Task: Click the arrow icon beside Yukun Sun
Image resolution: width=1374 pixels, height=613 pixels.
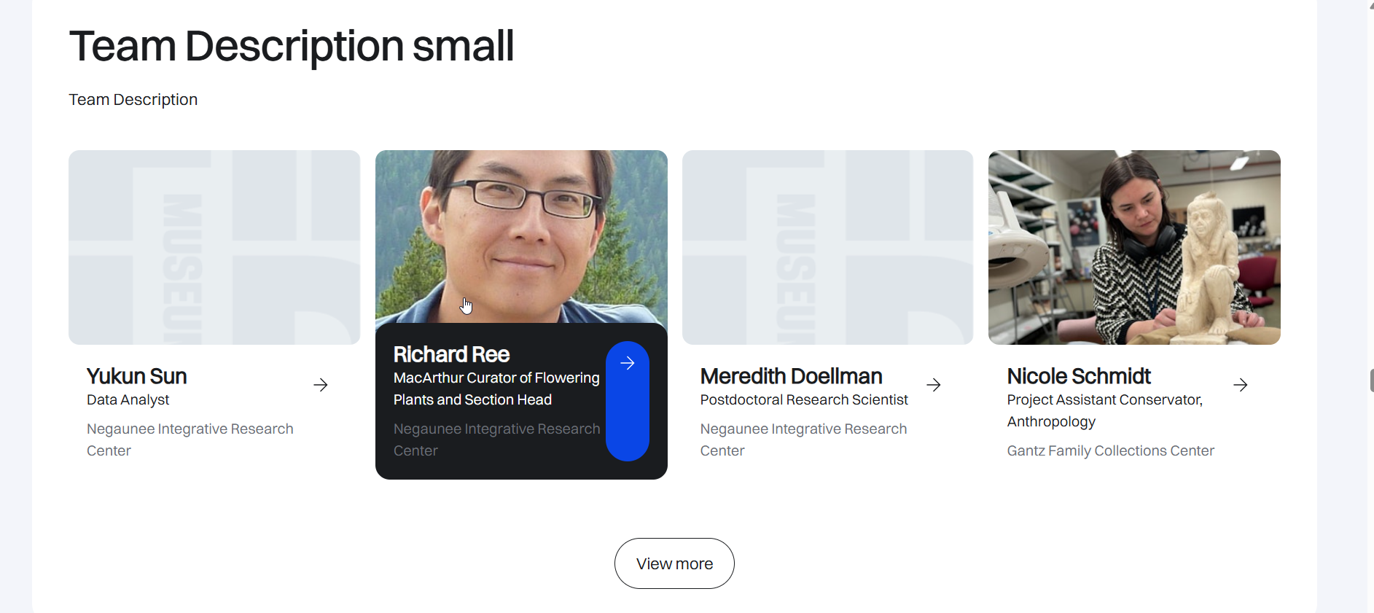Action: click(321, 385)
